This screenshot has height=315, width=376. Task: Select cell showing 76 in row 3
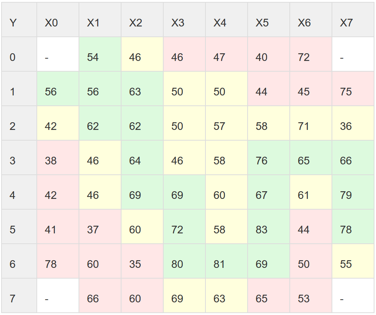(x=269, y=157)
